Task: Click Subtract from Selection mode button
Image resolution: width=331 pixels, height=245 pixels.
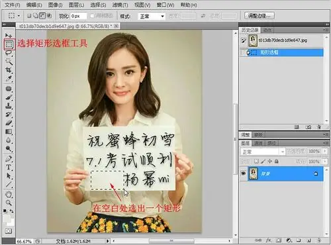Action: pyautogui.click(x=42, y=16)
